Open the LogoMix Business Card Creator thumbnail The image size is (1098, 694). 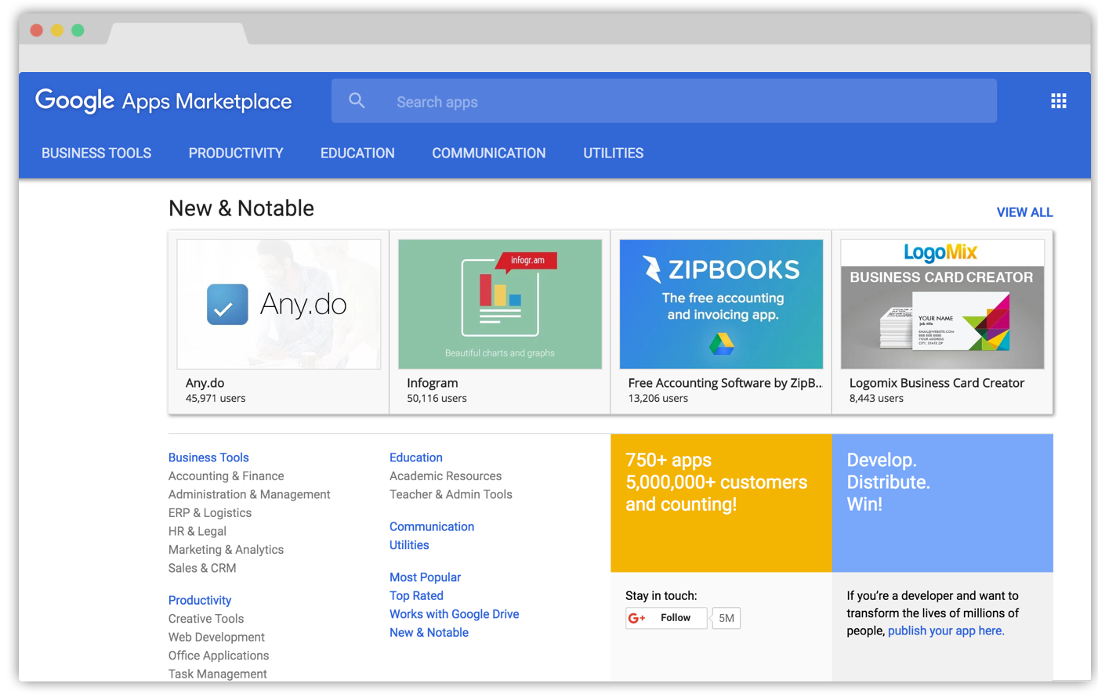(x=942, y=304)
